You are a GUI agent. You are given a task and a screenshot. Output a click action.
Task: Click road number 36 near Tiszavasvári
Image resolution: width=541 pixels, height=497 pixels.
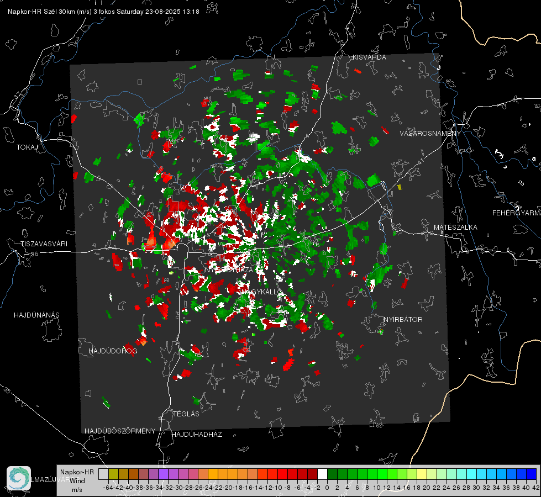pyautogui.click(x=34, y=254)
